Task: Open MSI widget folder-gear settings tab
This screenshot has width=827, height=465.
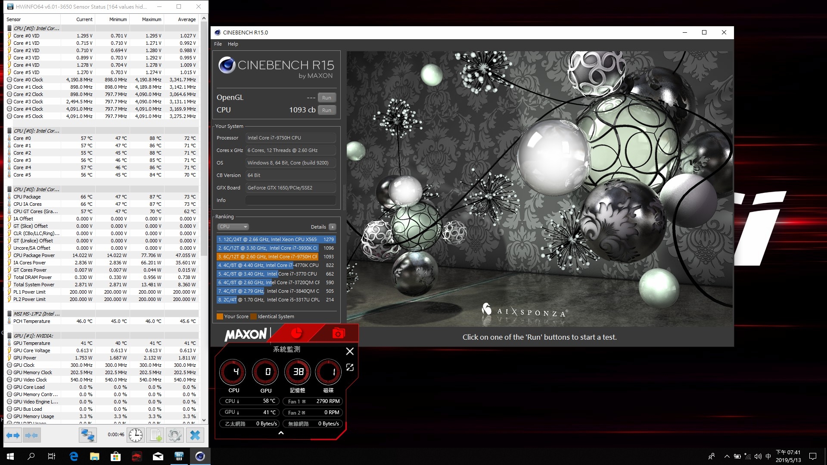Action: (x=339, y=333)
